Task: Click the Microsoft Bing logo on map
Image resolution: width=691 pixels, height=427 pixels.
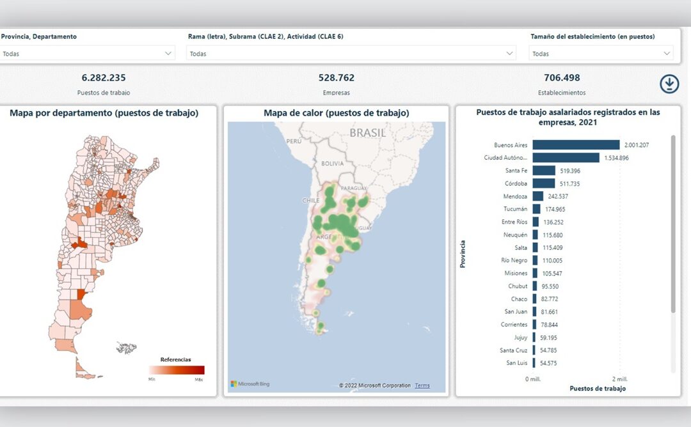Action: [x=250, y=384]
